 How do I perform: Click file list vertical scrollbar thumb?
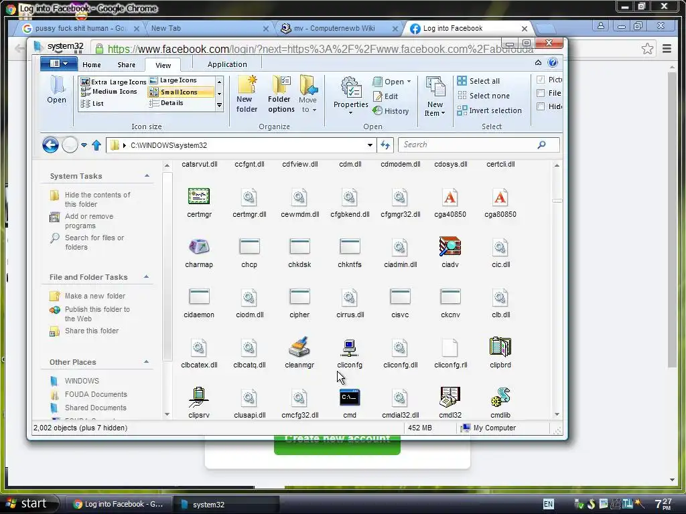coord(557,201)
